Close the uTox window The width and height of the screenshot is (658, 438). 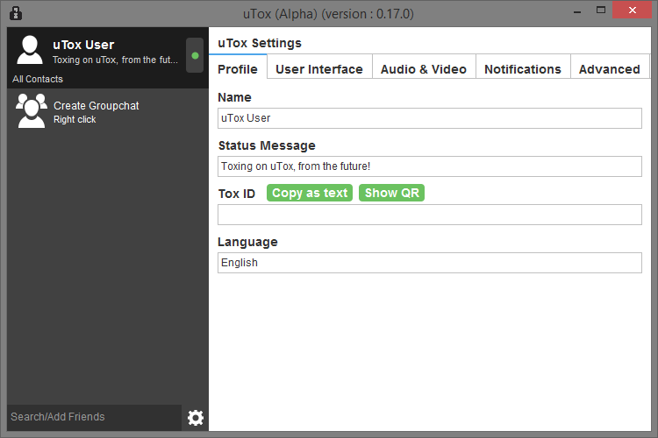point(632,10)
